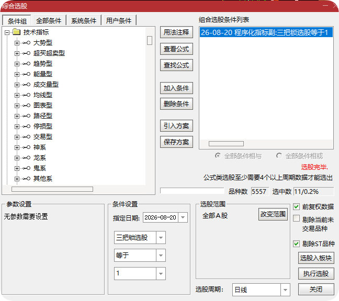Click the key icon beside 龙系
Image resolution: width=339 pixels, height=301 pixels.
26,158
